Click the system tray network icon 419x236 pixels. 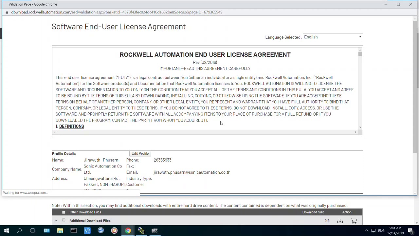pyautogui.click(x=373, y=231)
